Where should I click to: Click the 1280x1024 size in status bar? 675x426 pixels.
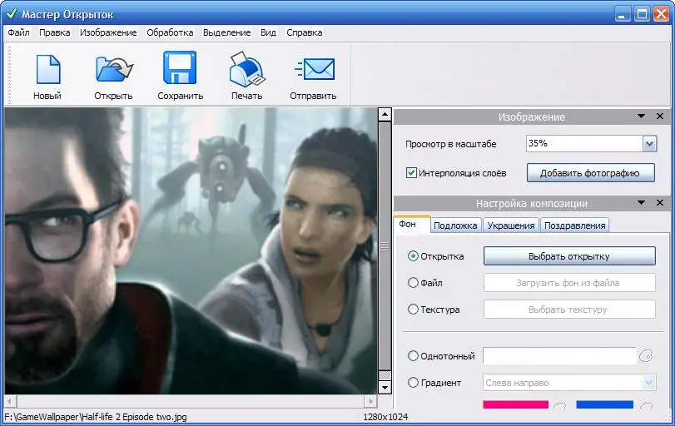tap(385, 417)
